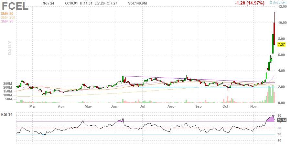
Task: Click the 150M volume axis label
Action: coord(8,92)
